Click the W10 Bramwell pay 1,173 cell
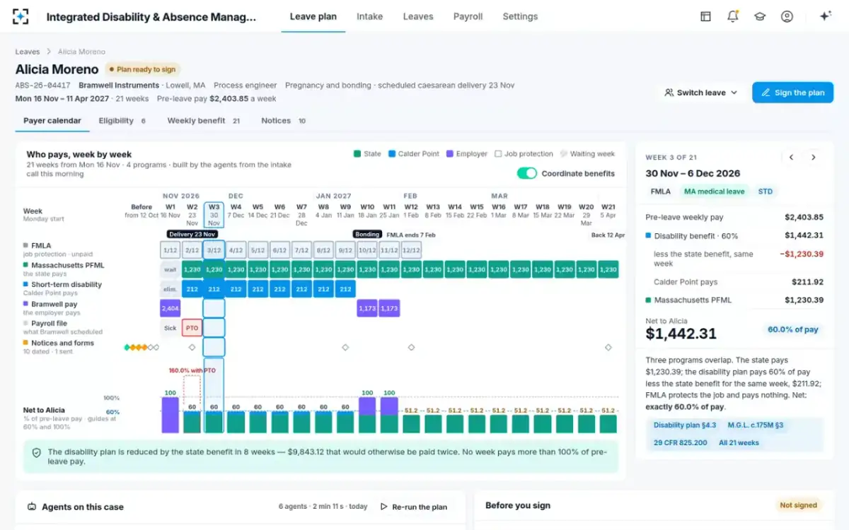Viewport: 849px width, 530px height. [x=367, y=309]
